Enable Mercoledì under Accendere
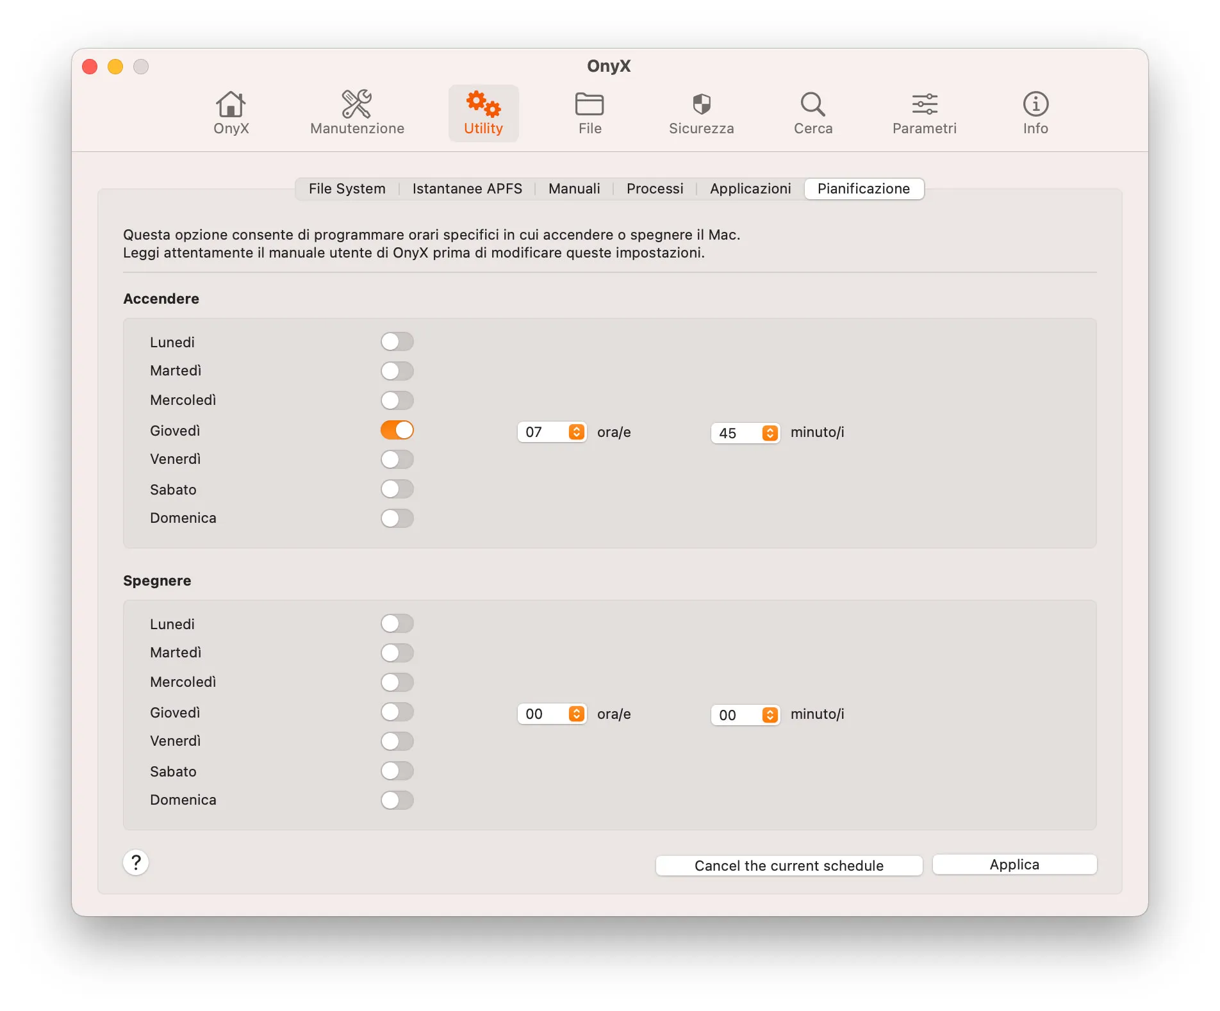Screen dimensions: 1220x1011 coord(397,400)
